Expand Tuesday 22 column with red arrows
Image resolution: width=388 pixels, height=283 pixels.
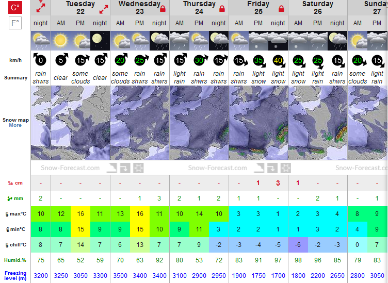tap(104, 10)
